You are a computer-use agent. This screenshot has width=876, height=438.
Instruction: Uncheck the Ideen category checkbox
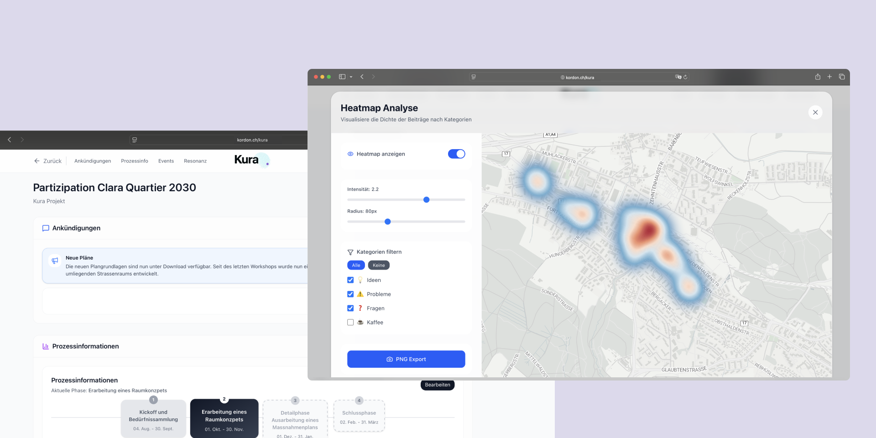350,280
